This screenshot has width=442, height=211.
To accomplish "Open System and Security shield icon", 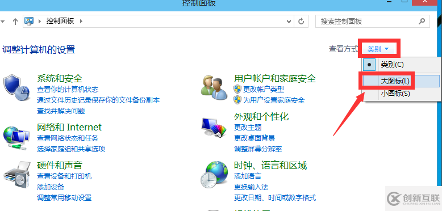I will point(16,88).
